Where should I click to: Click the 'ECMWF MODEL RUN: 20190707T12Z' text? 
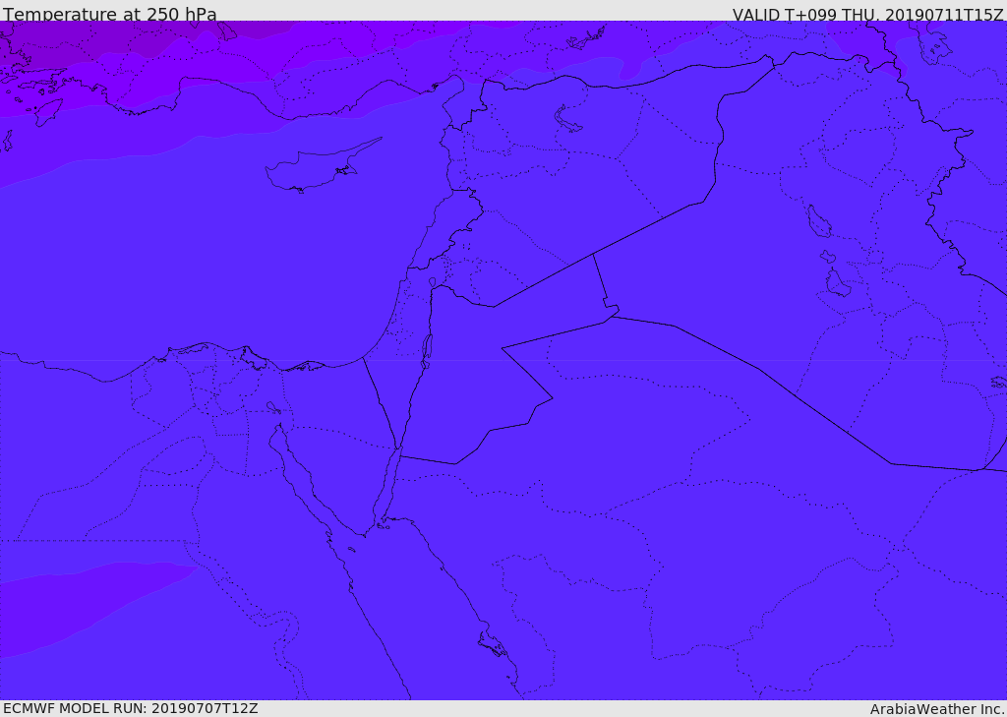(x=131, y=709)
